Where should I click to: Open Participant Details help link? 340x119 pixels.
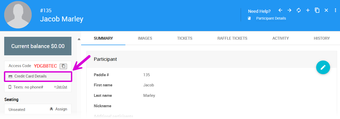point(271,19)
